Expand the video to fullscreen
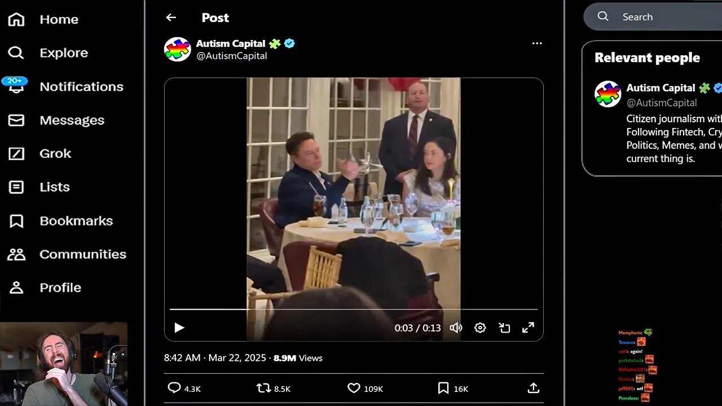 (x=528, y=328)
